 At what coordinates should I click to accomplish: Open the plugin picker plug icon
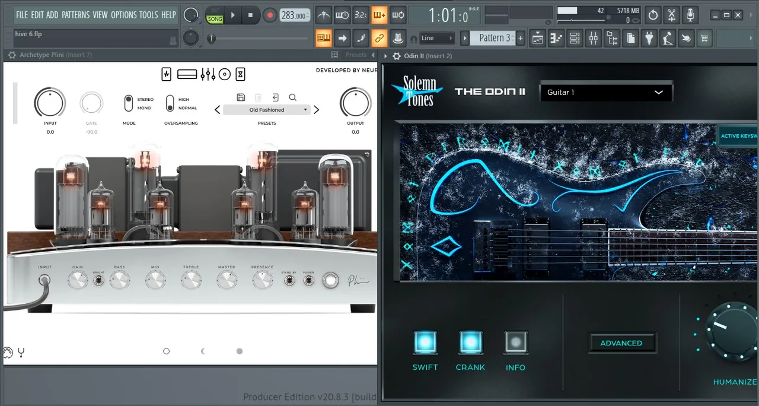pyautogui.click(x=649, y=38)
